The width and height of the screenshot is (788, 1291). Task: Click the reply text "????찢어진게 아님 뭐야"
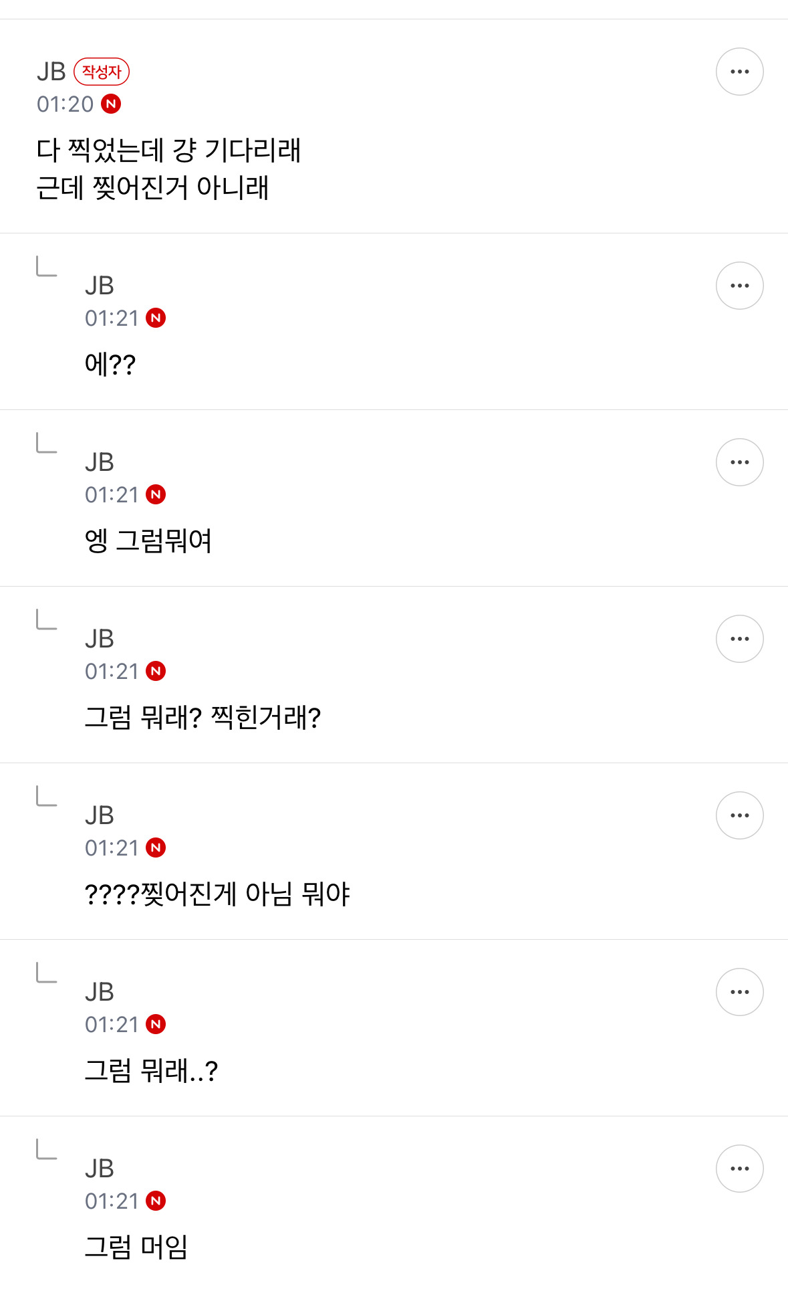coord(217,894)
